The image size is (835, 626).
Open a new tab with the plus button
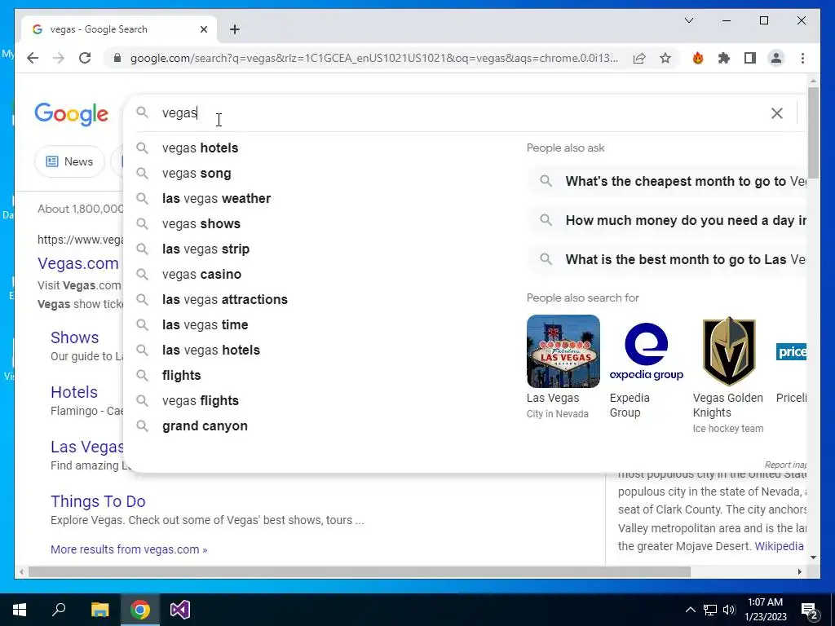point(235,29)
